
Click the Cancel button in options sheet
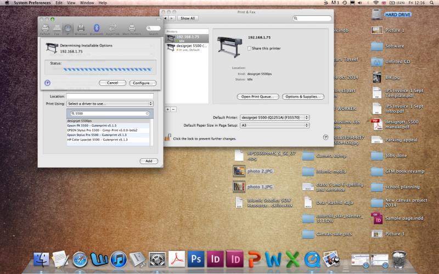point(112,83)
